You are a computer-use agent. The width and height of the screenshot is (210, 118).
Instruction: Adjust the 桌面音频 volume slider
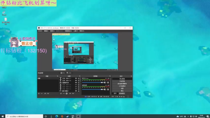92,89
